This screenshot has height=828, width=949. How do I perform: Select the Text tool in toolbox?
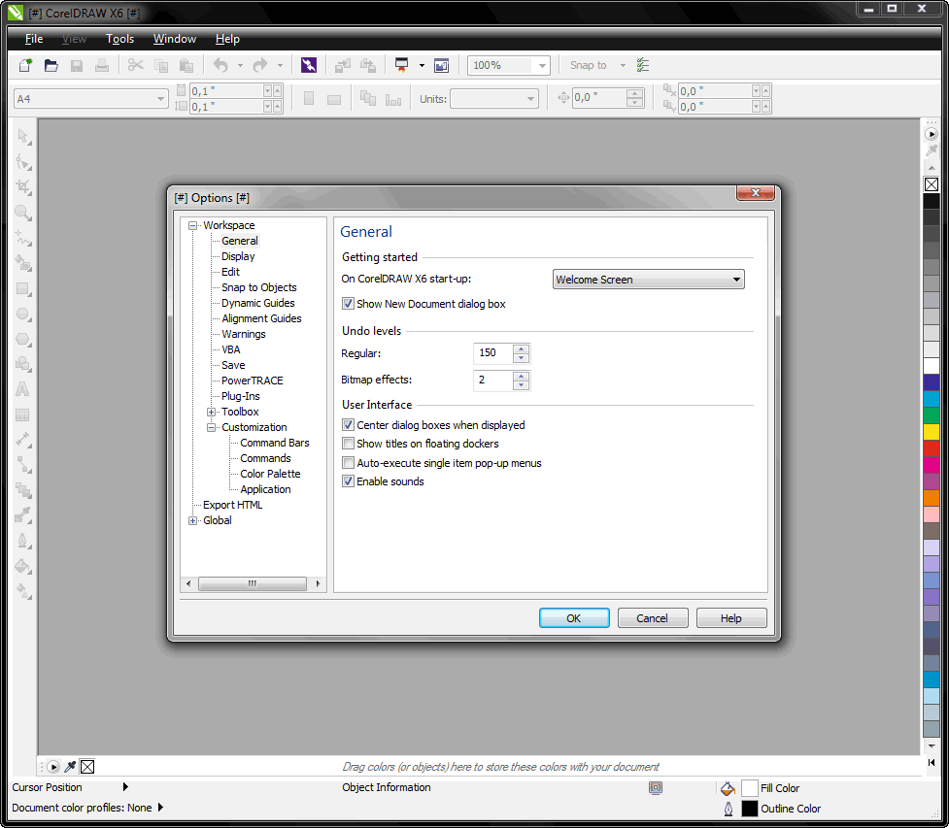23,389
